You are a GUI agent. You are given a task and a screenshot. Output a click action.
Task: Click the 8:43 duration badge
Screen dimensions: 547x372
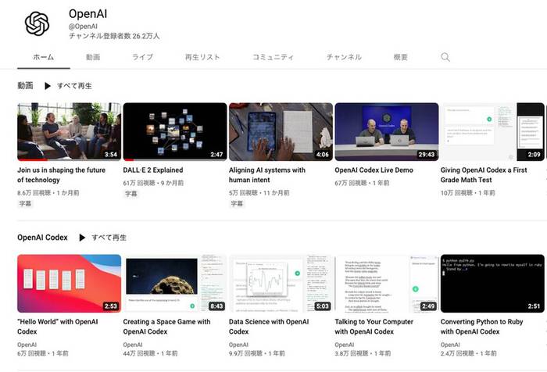216,306
